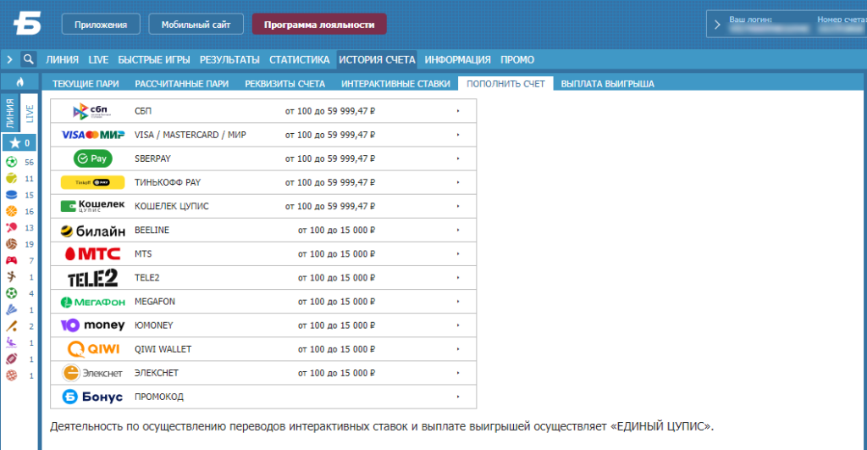Click the МегаФон logo
The height and width of the screenshot is (450, 867).
point(93,302)
